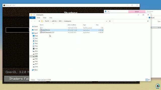
Task: Switch to the large icons view in the status bar
Action: pyautogui.click(x=149, y=80)
